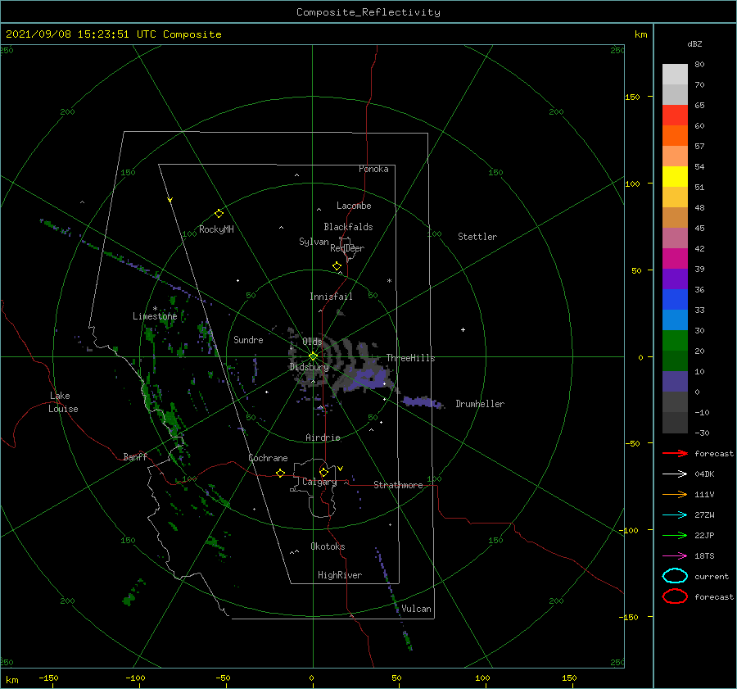Click the Drumheller label
Screen dimensions: 737x689
coord(480,404)
